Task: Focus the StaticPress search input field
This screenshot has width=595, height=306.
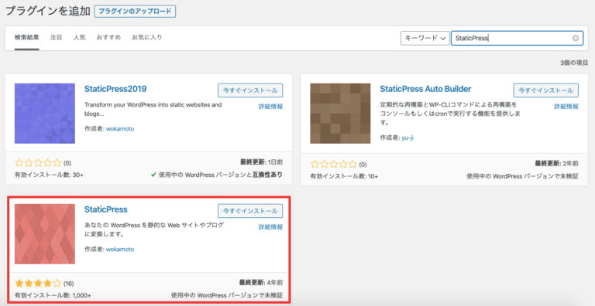Action: coord(517,39)
